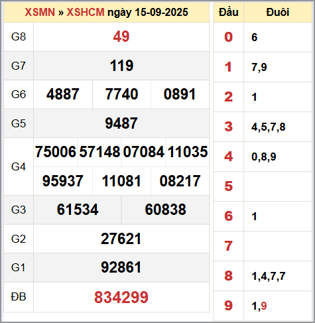Select the ĐB special prize 834299

[121, 297]
